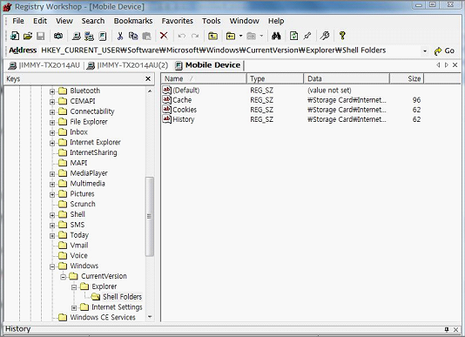Select the Mobile Device tab

coord(208,65)
